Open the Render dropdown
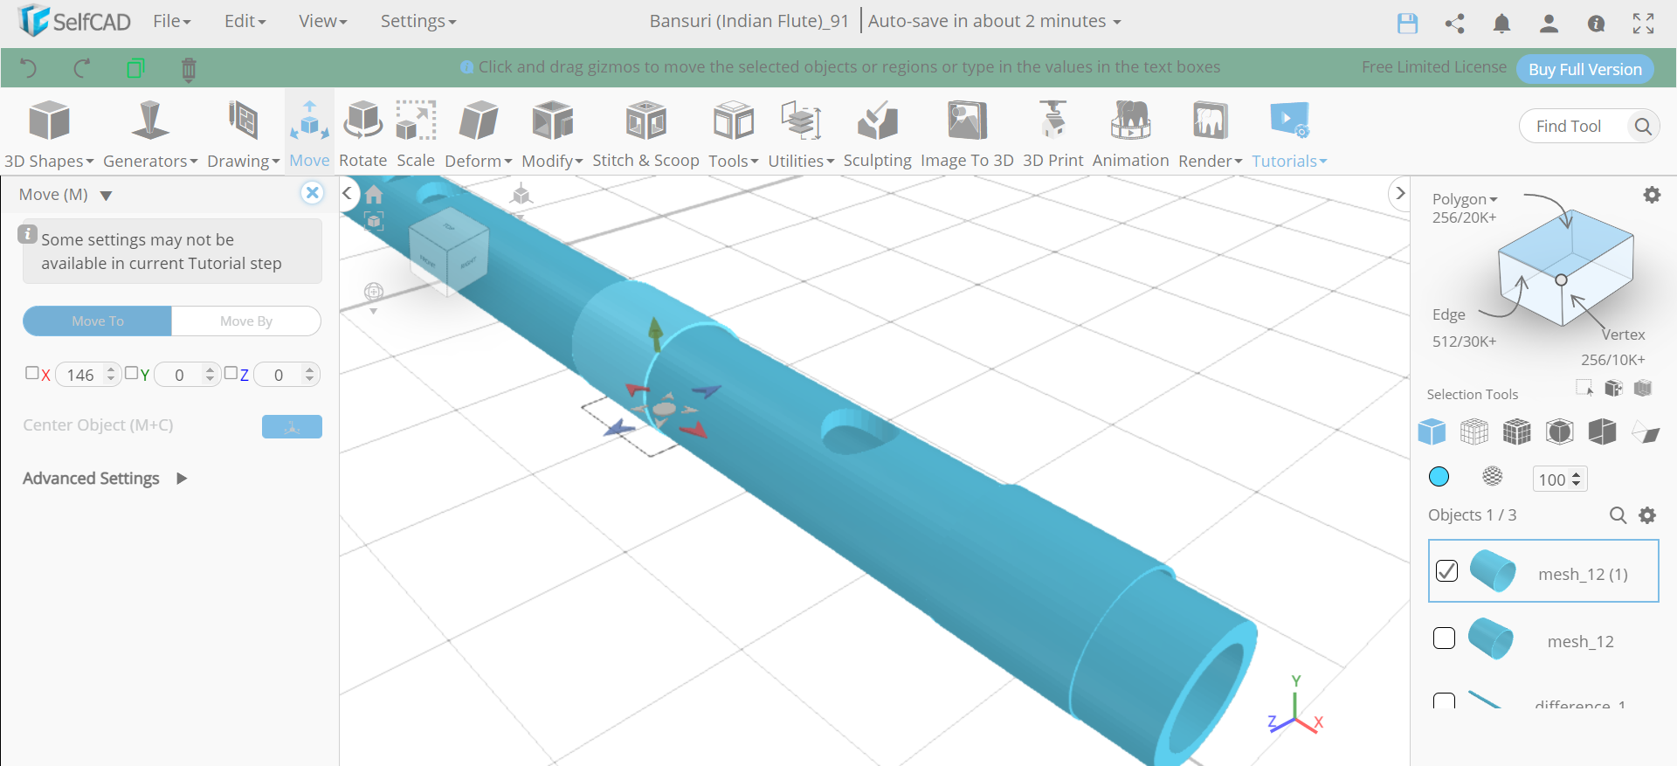The image size is (1677, 766). click(1210, 134)
